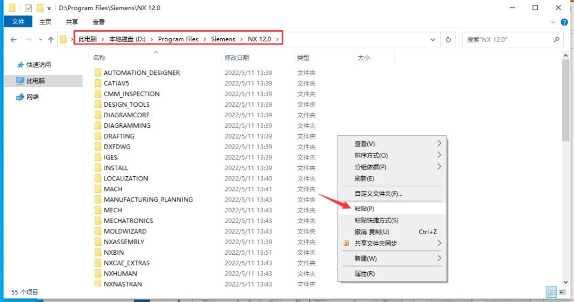Viewport: 574px width, 302px height.
Task: Click Siemens breadcrumb segment
Action: (x=223, y=39)
